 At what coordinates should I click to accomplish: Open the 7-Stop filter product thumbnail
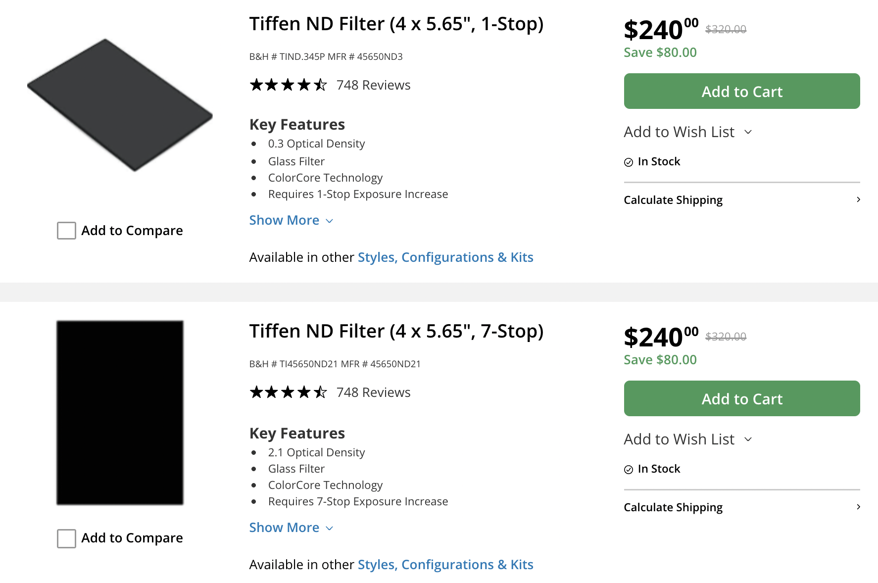click(120, 412)
